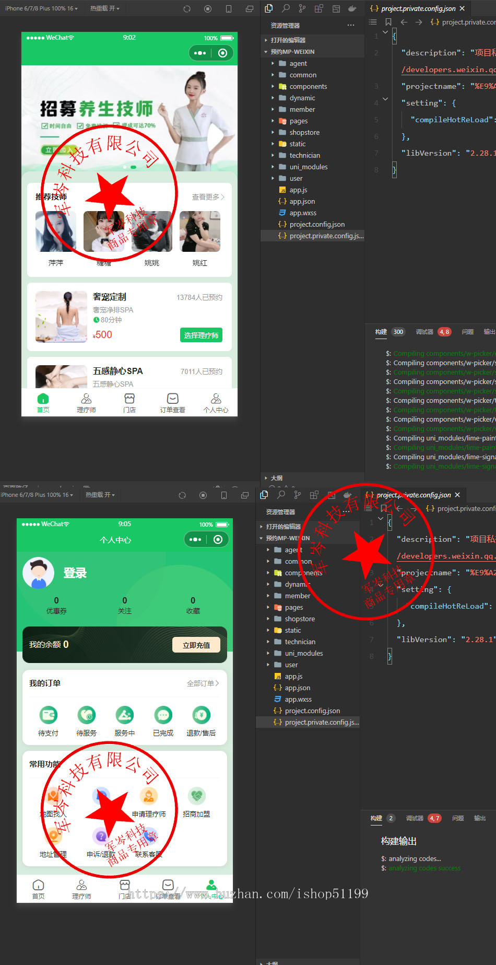Tap 登录 text to sign in
The image size is (496, 965).
75,573
